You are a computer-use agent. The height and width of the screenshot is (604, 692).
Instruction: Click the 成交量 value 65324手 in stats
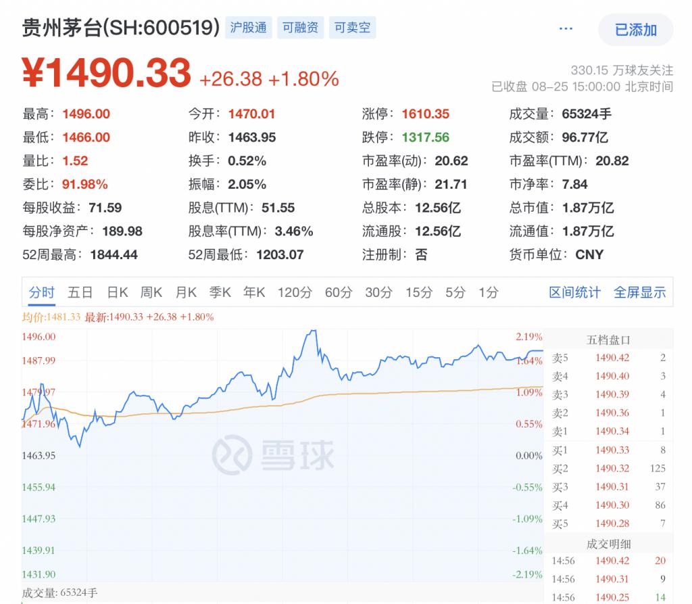click(x=587, y=114)
